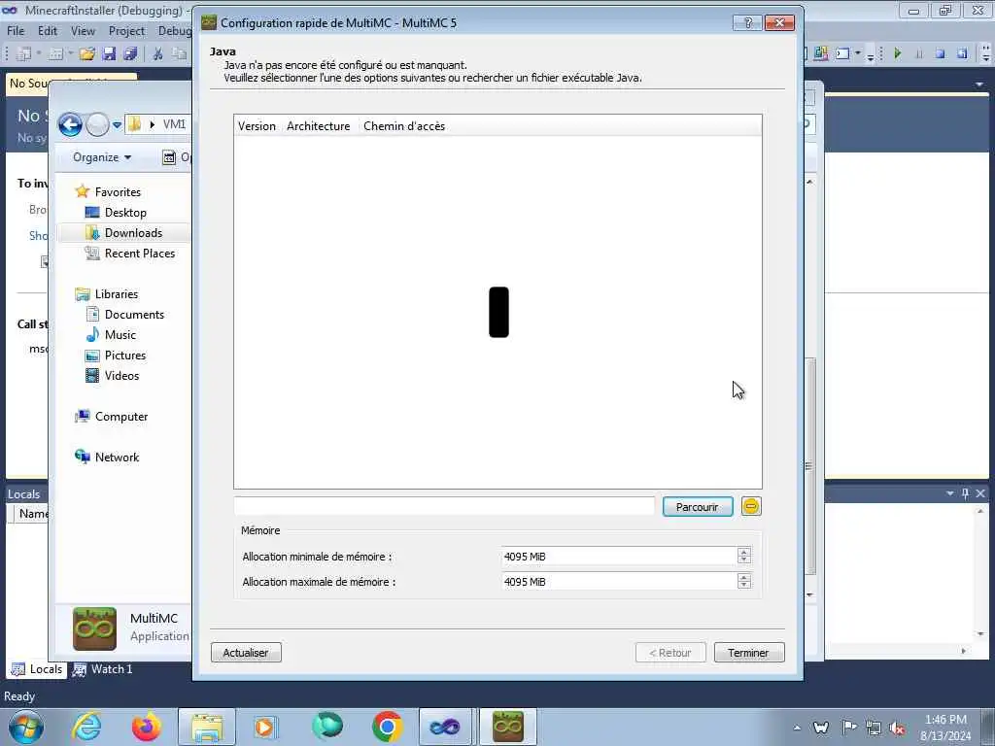Open the Add New Item dropdown arrow
The height and width of the screenshot is (746, 995).
pyautogui.click(x=70, y=54)
